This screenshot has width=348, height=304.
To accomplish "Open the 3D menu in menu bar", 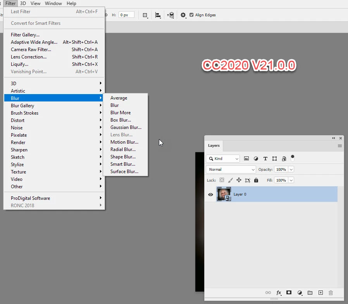I will [23, 3].
